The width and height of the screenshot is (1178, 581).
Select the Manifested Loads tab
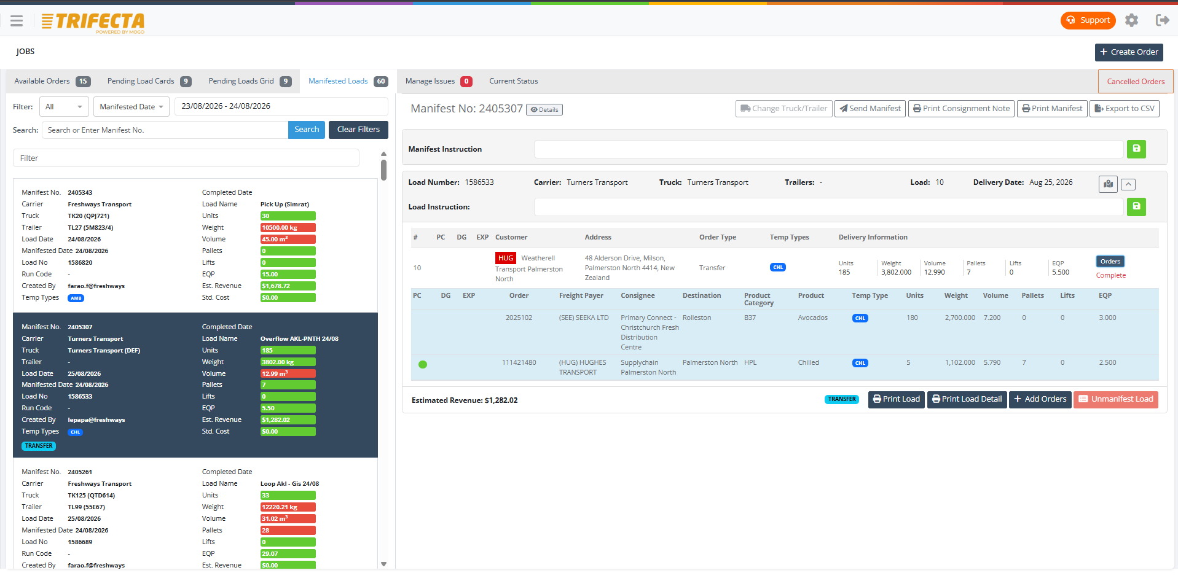coord(348,81)
